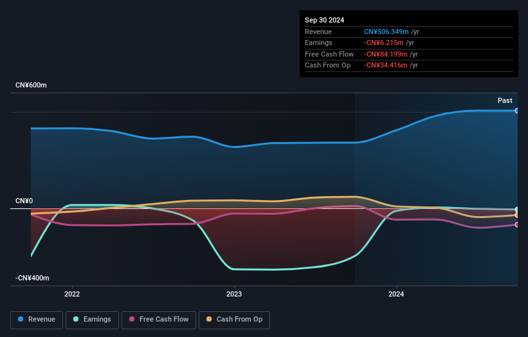Click the -CN¥34.416m cash from op value
The image size is (528, 337).
(x=386, y=66)
